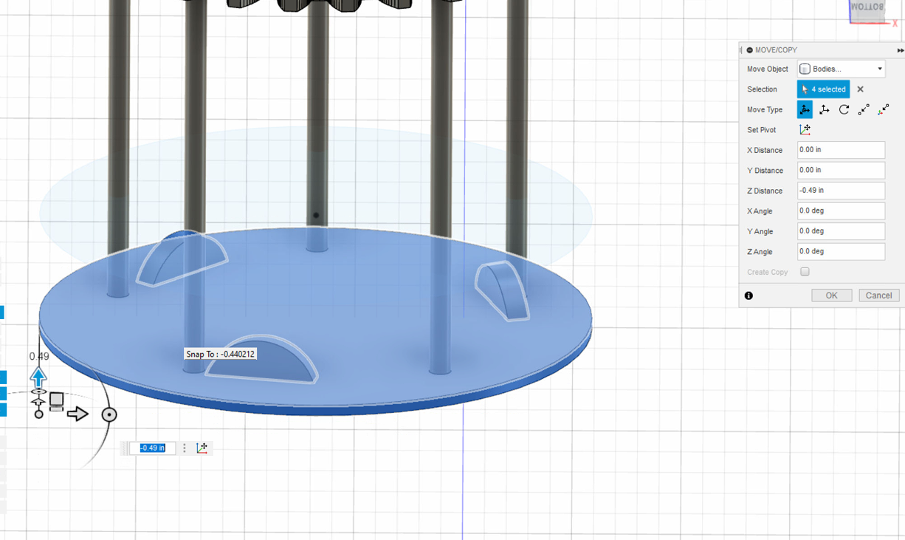Select the Free Move move type
Viewport: 905px width, 540px height.
point(805,109)
